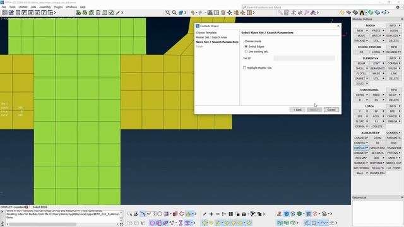
Task: Click the RESULTS module button
Action: point(377,168)
